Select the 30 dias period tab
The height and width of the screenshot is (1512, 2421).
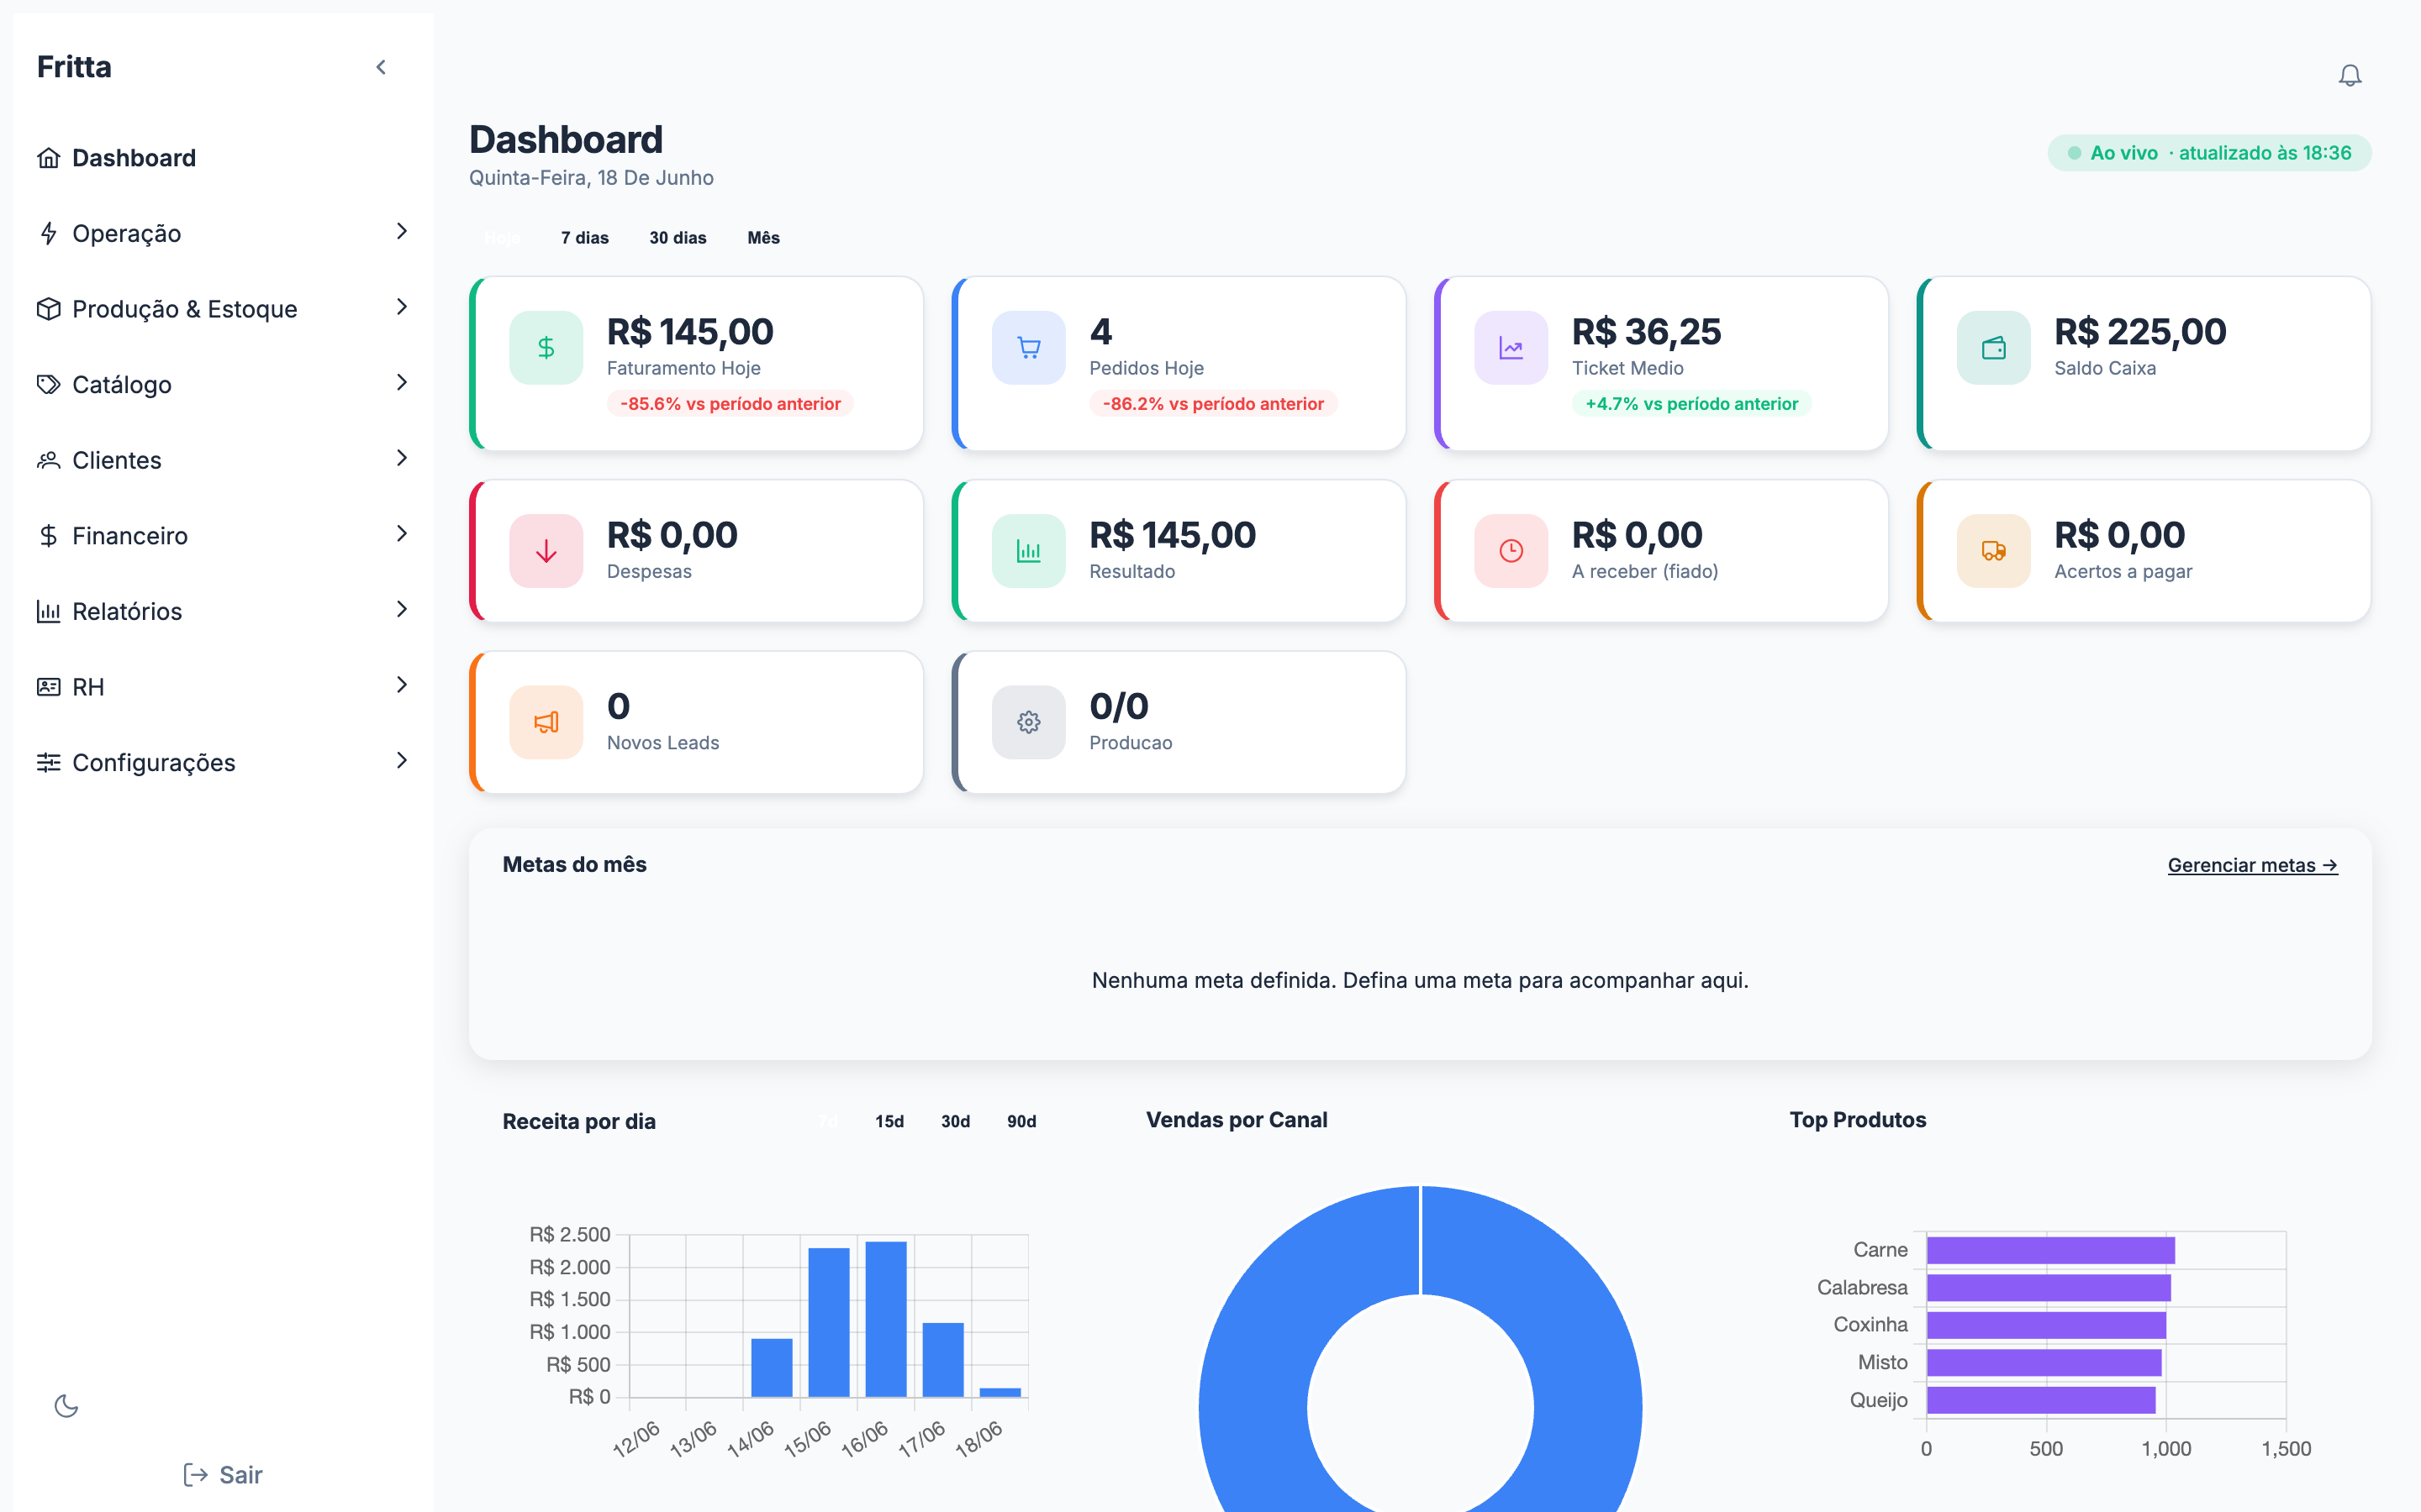click(678, 238)
